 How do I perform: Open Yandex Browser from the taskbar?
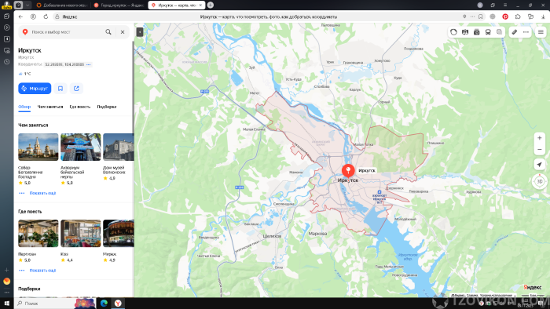pos(118,303)
